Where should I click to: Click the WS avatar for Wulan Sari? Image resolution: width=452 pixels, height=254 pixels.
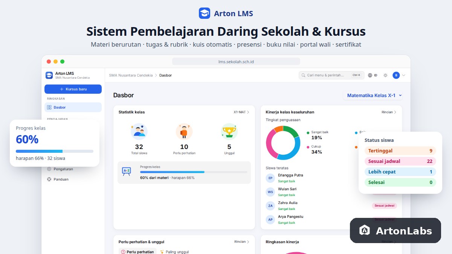(x=270, y=192)
